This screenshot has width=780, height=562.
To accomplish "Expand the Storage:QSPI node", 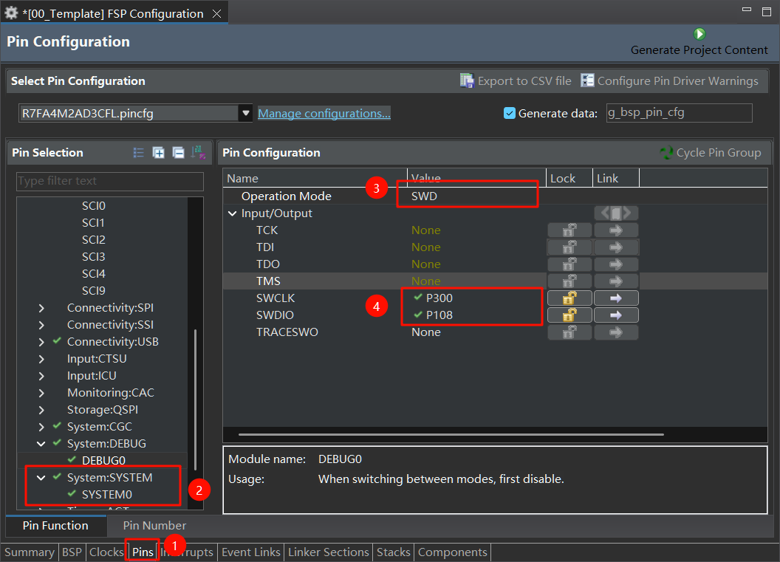I will [x=41, y=409].
